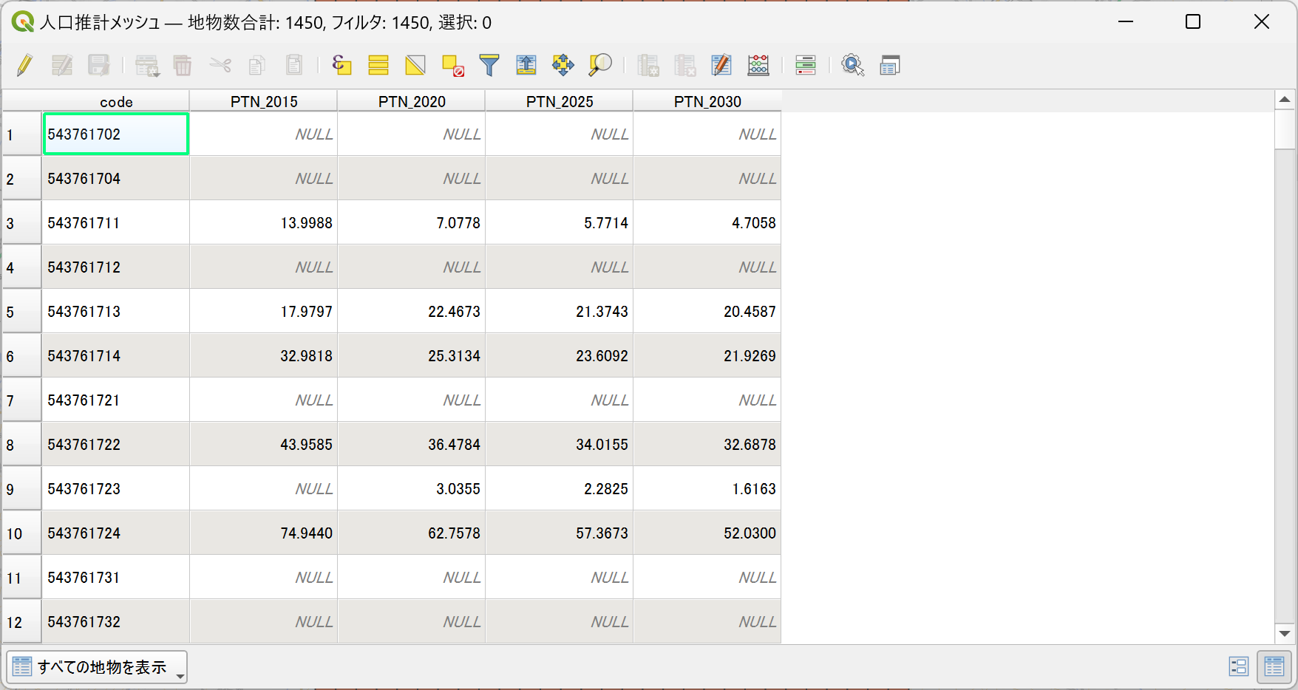Toggle Move selection to top

tap(526, 65)
